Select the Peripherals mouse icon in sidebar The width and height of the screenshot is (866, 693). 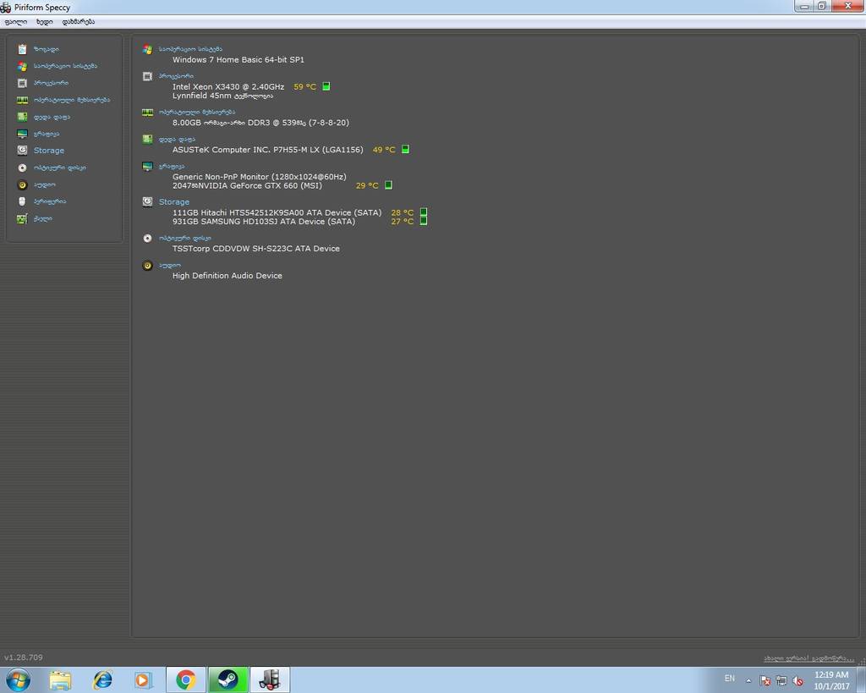22,201
